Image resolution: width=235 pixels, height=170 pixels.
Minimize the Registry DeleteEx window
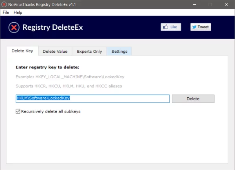pos(194,4)
